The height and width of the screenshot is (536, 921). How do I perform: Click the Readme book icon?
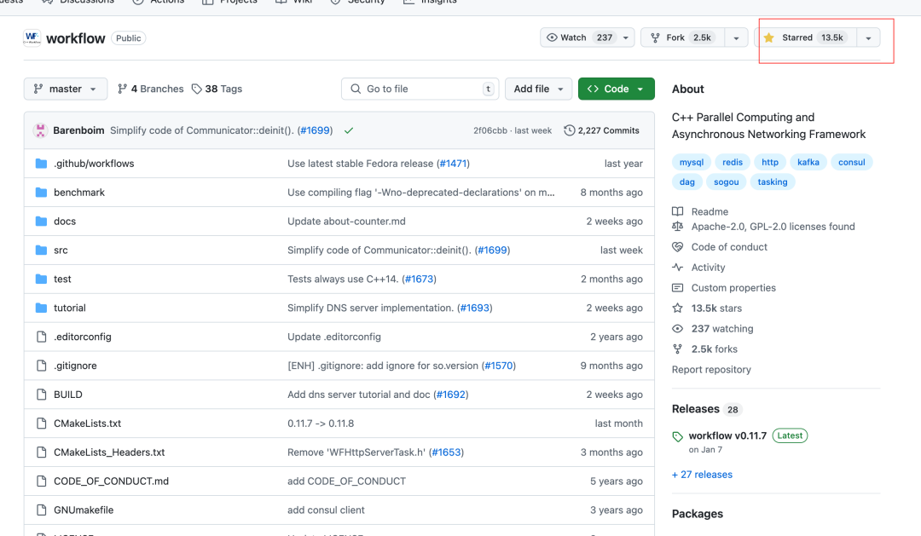pos(678,211)
